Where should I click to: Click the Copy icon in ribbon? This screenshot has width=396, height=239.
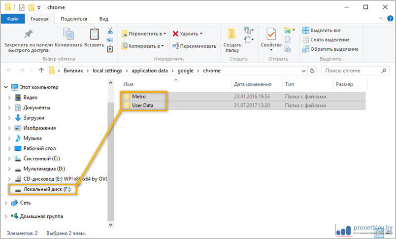(x=68, y=34)
